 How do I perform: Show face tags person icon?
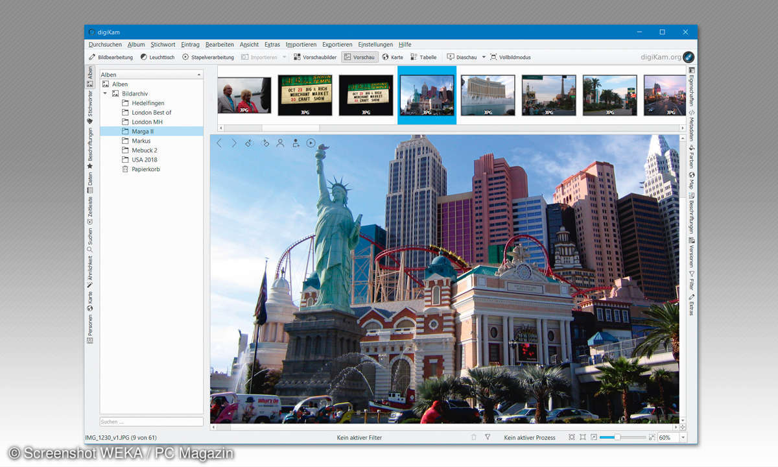pos(280,143)
